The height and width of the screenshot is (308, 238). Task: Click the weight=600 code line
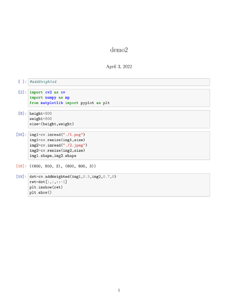pos(41,119)
